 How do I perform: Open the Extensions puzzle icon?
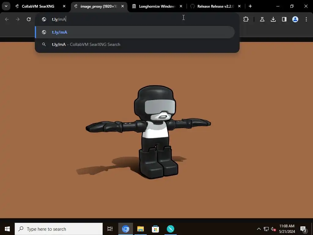click(246, 19)
